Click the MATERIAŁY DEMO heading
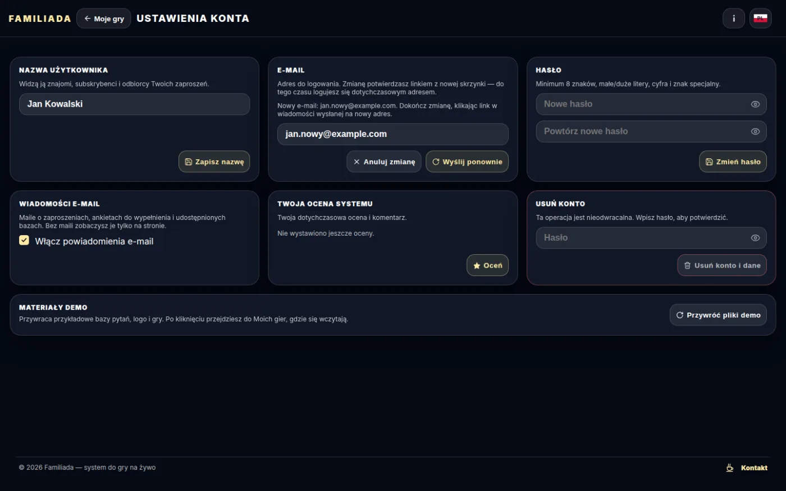The image size is (786, 491). [x=53, y=308]
